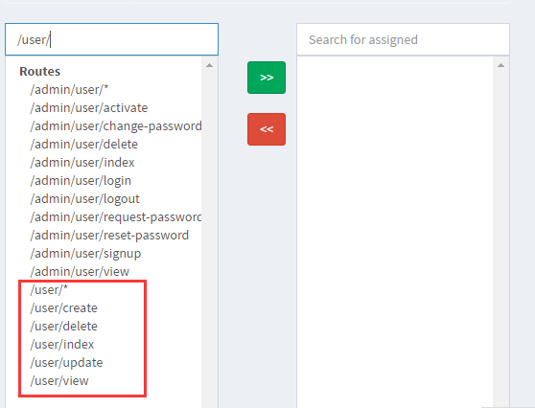Focus the Search for assigned field
This screenshot has height=408, width=535.
point(403,39)
